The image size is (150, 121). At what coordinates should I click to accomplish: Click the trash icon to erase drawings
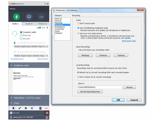coord(40,108)
